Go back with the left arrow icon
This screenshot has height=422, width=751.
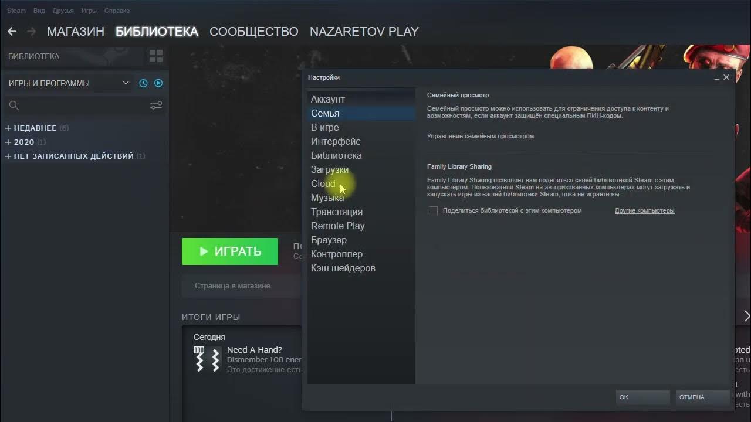pos(12,32)
